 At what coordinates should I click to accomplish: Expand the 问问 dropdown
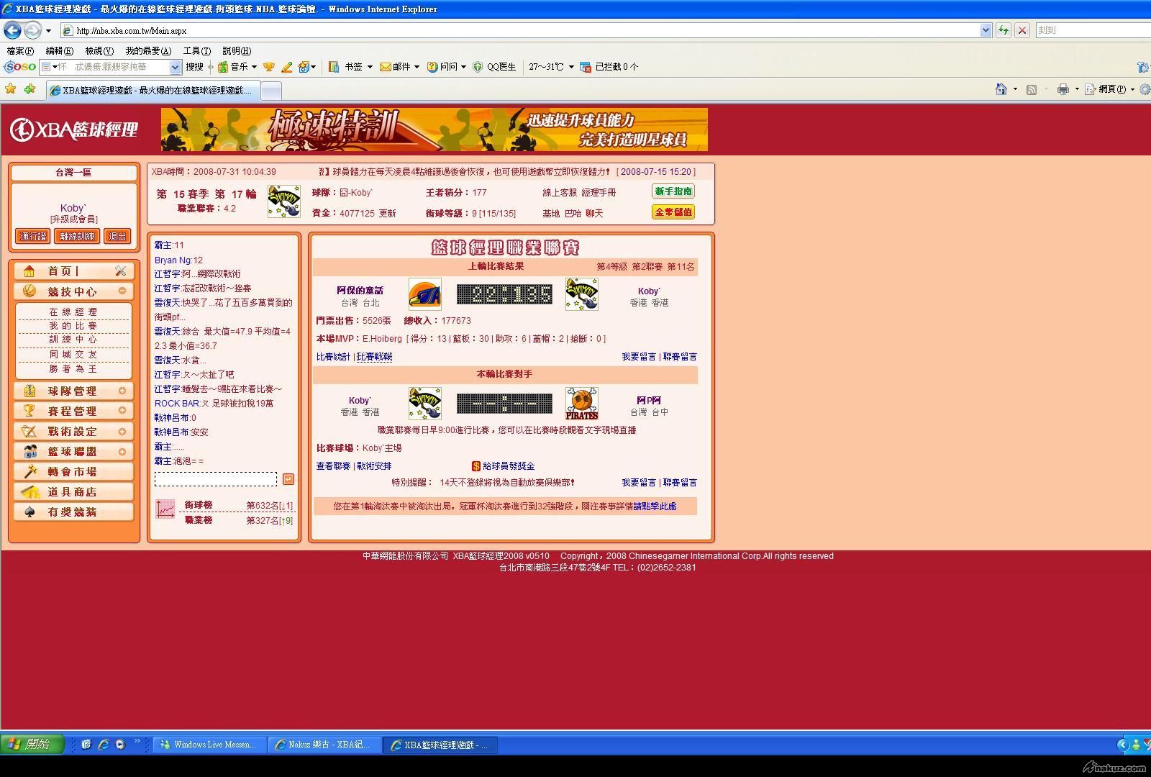coord(463,67)
